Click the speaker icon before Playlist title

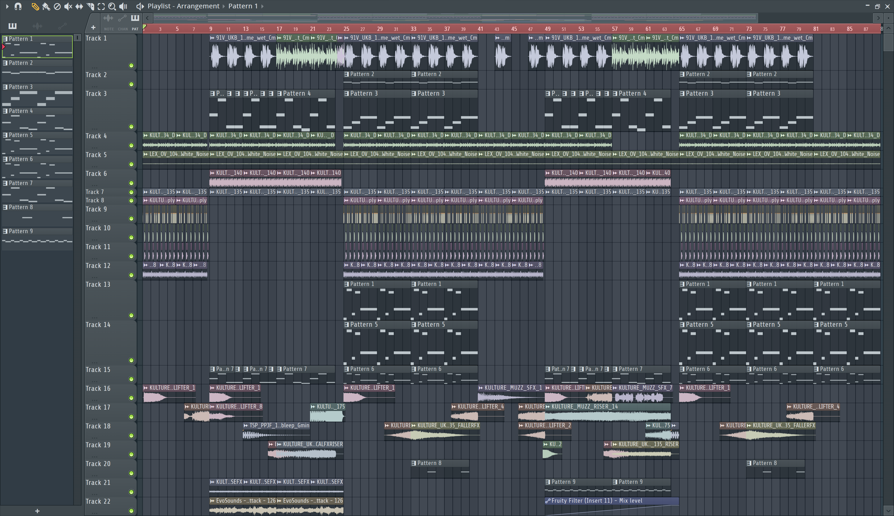140,6
